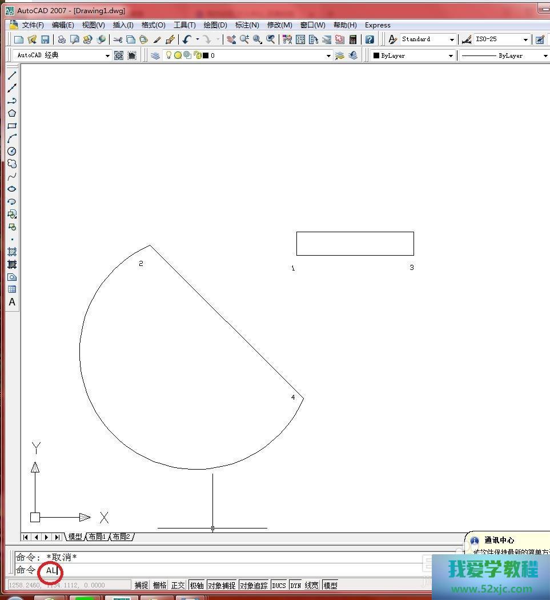Select the Multiline Text tool
This screenshot has height=600, width=550.
tap(12, 302)
